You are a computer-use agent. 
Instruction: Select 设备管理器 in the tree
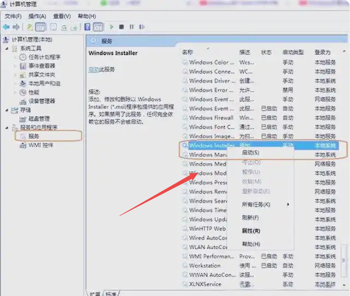pyautogui.click(x=41, y=101)
